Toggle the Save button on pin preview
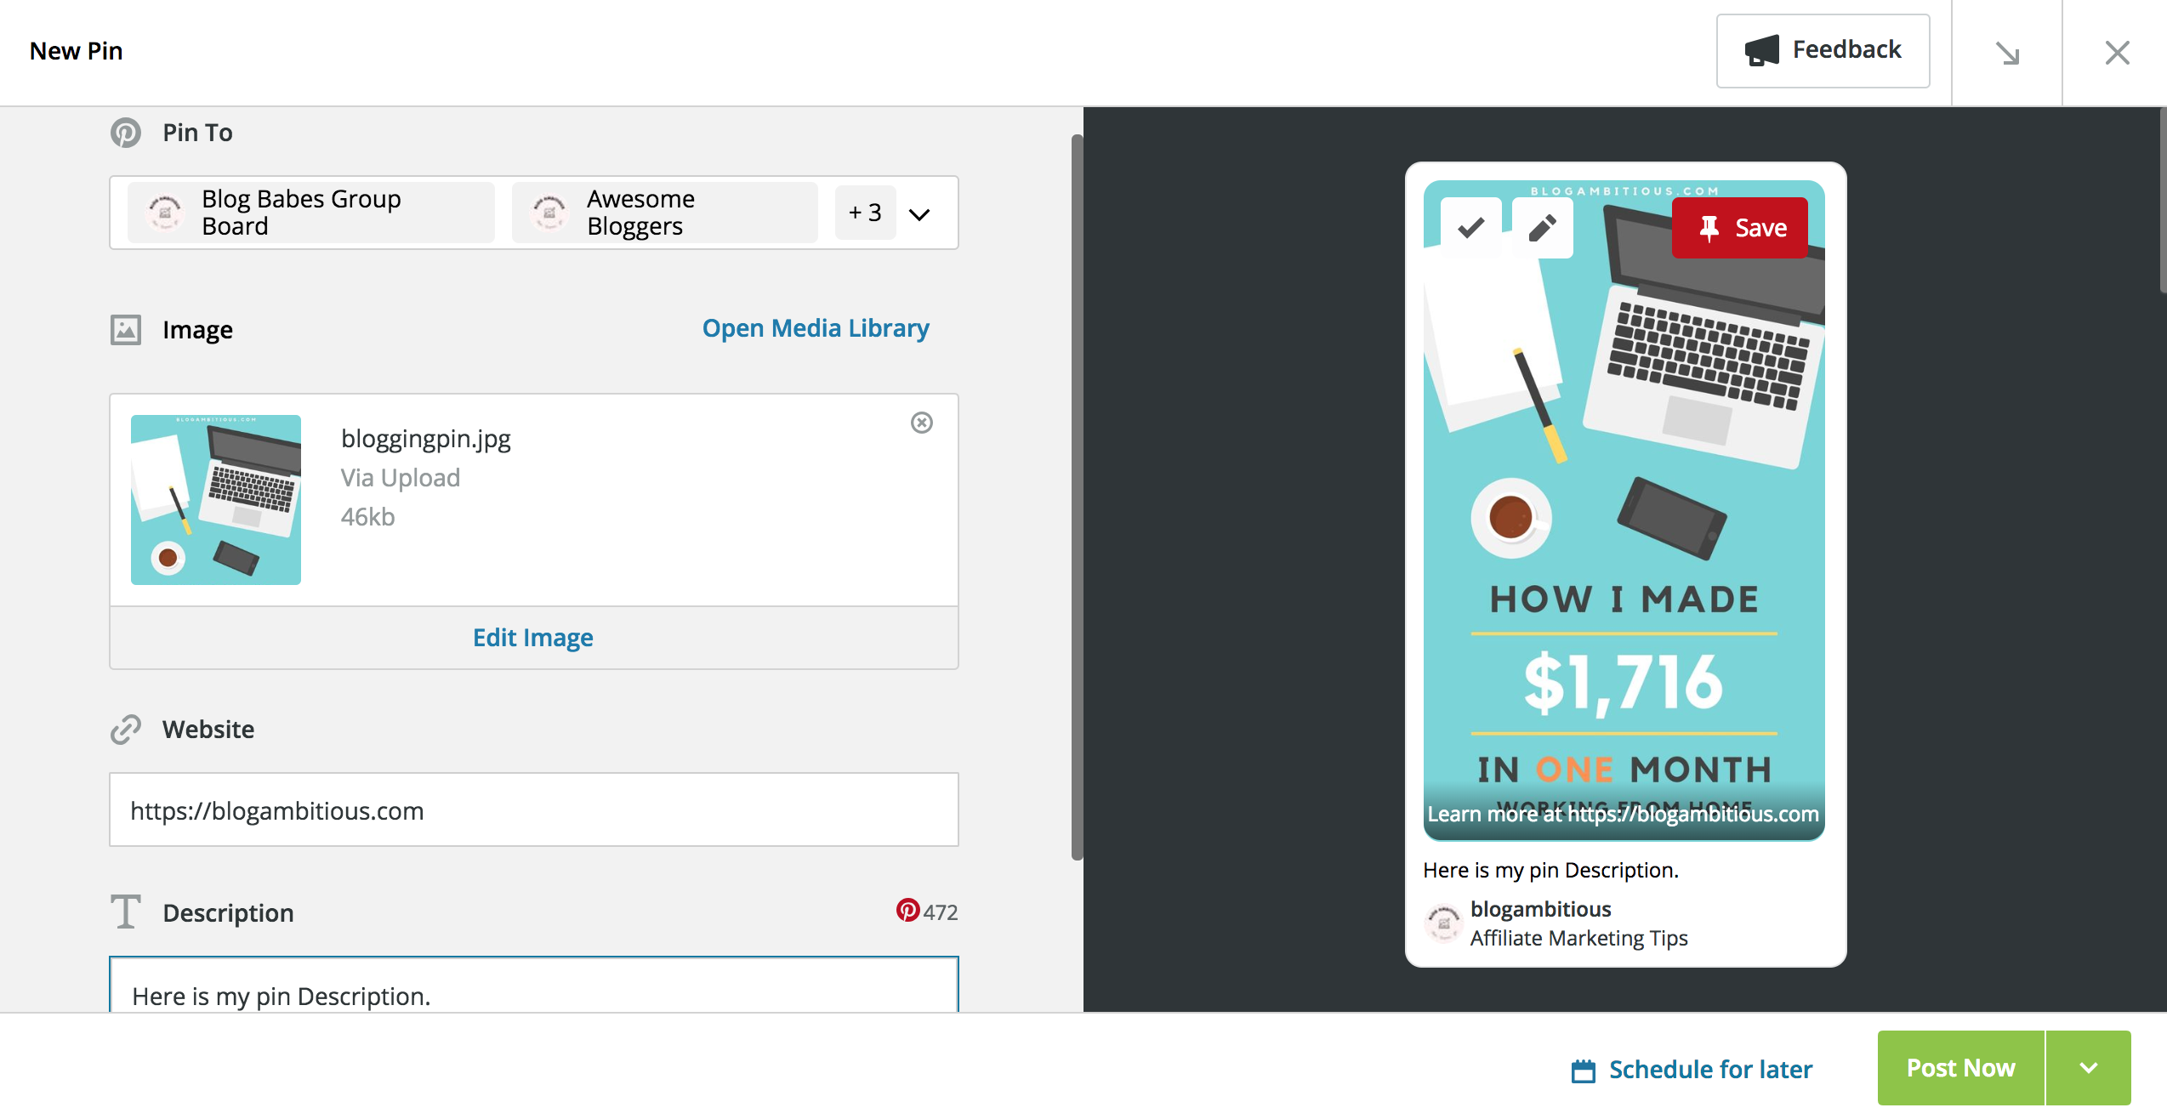Image resolution: width=2167 pixels, height=1119 pixels. point(1740,227)
